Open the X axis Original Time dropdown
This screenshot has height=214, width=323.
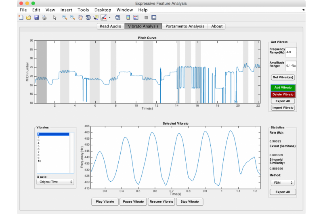55,182
